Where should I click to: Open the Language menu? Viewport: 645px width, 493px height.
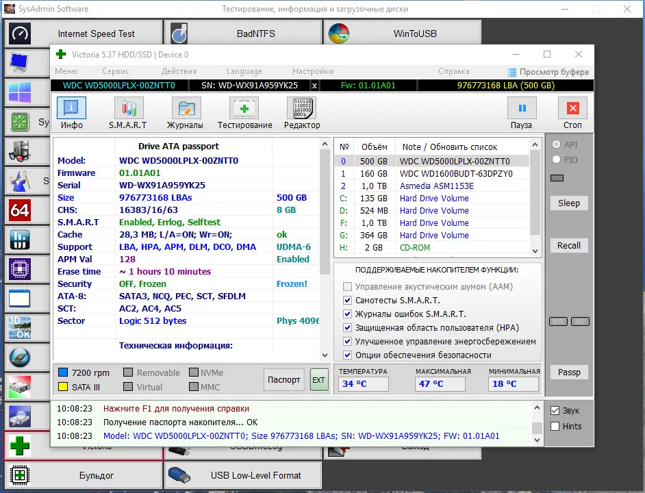point(244,71)
